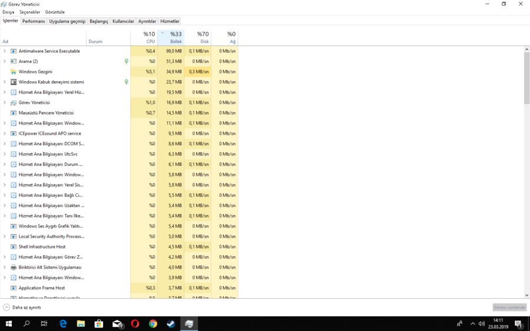Select the %5,1 CPU value cell

pyautogui.click(x=144, y=72)
